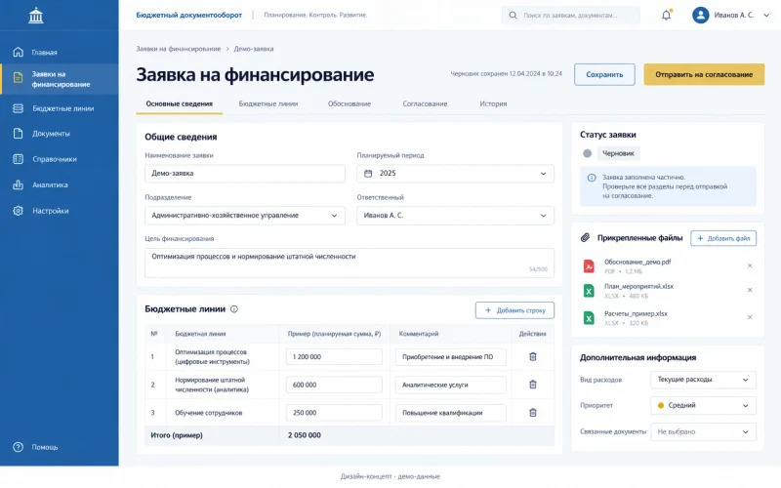781x488 pixels.
Task: Switch to the Основные сведения tab
Action: (x=180, y=103)
